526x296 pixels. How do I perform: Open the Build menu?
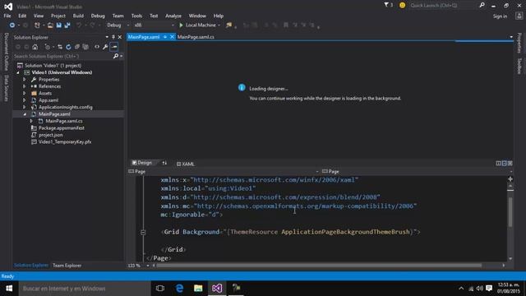tap(78, 16)
